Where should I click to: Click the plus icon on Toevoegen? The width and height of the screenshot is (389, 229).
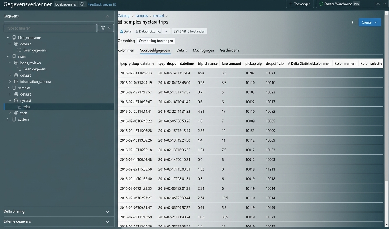[291, 4]
